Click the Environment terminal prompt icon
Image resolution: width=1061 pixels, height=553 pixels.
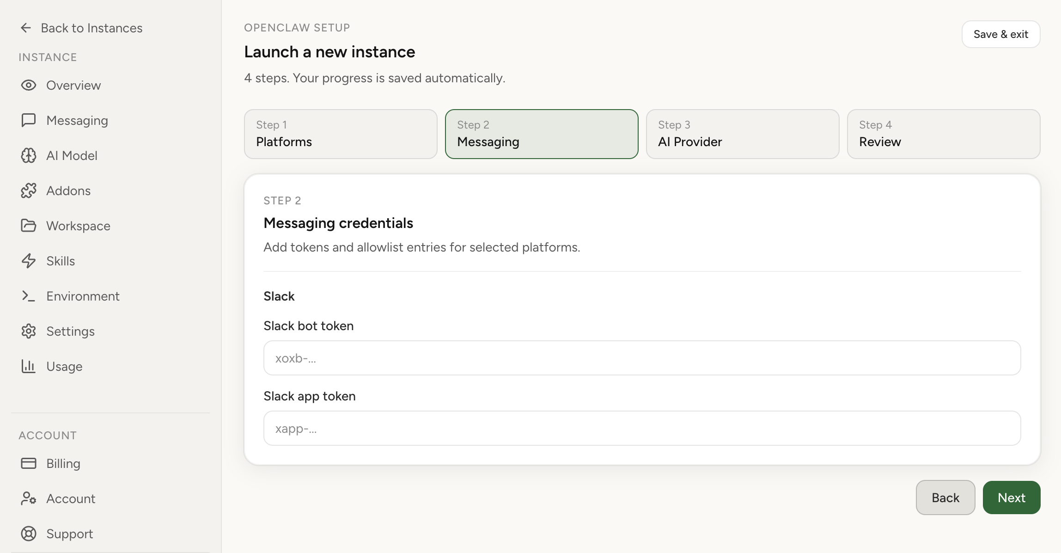(x=29, y=296)
